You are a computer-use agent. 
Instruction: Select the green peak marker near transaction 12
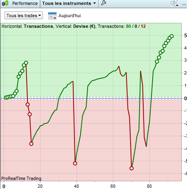[26, 63]
